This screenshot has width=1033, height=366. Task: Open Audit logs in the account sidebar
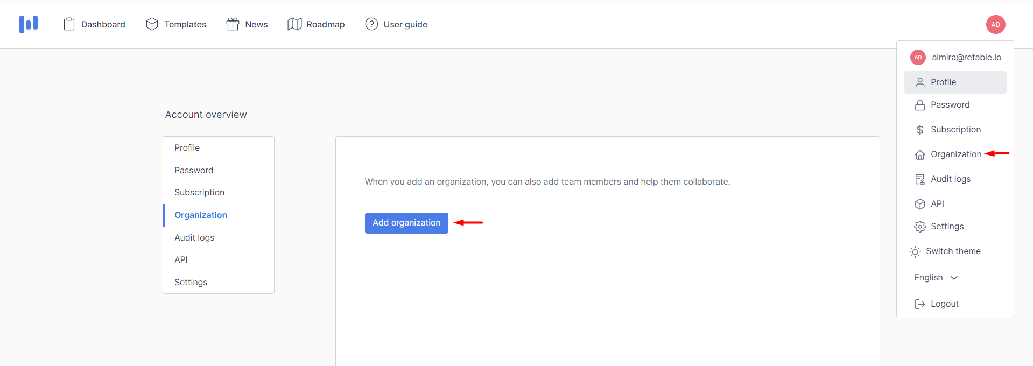pos(194,237)
